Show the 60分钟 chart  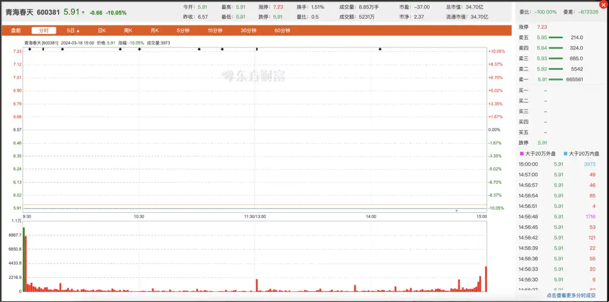pyautogui.click(x=282, y=30)
